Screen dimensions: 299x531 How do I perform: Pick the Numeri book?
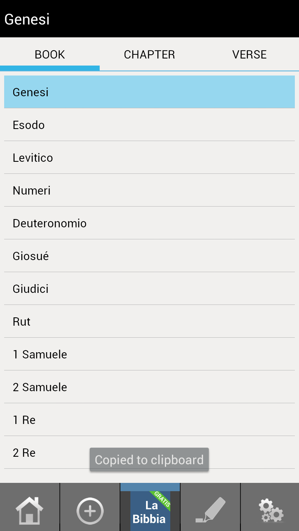click(149, 190)
